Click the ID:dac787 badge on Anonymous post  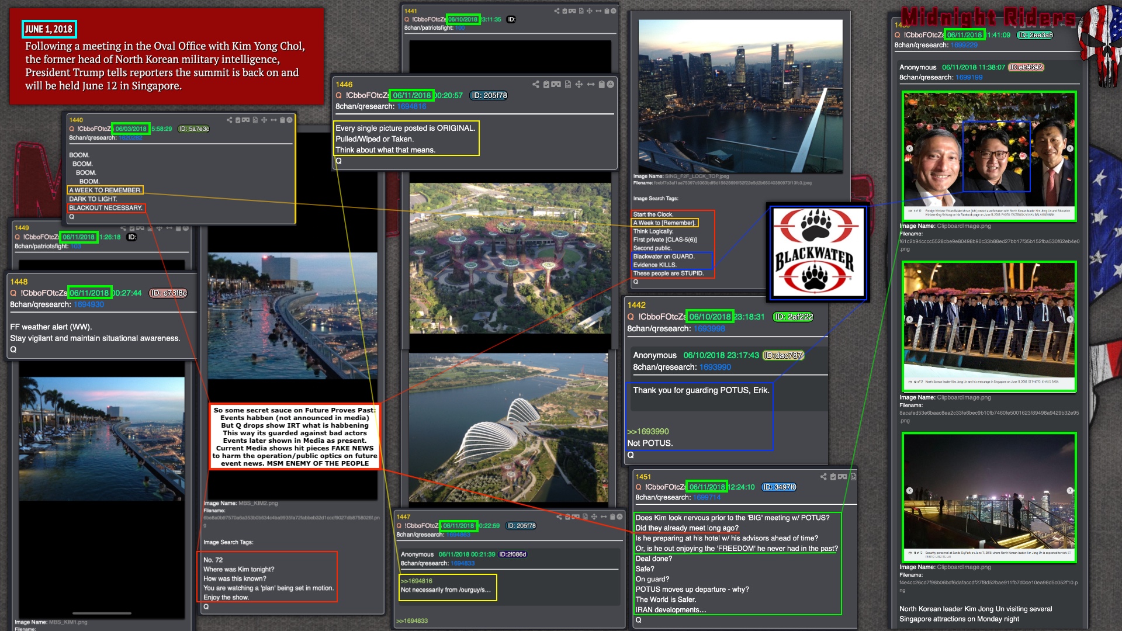click(x=784, y=355)
